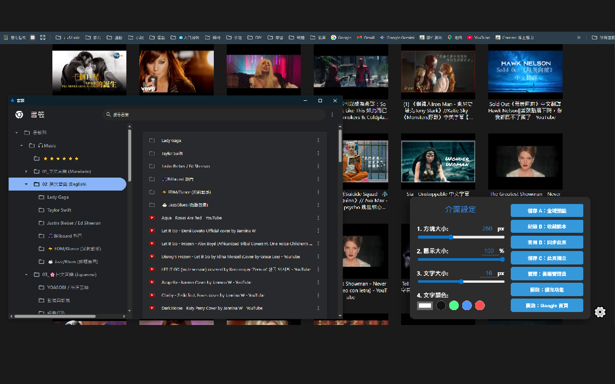Click the first settings button labeled A

pyautogui.click(x=547, y=210)
